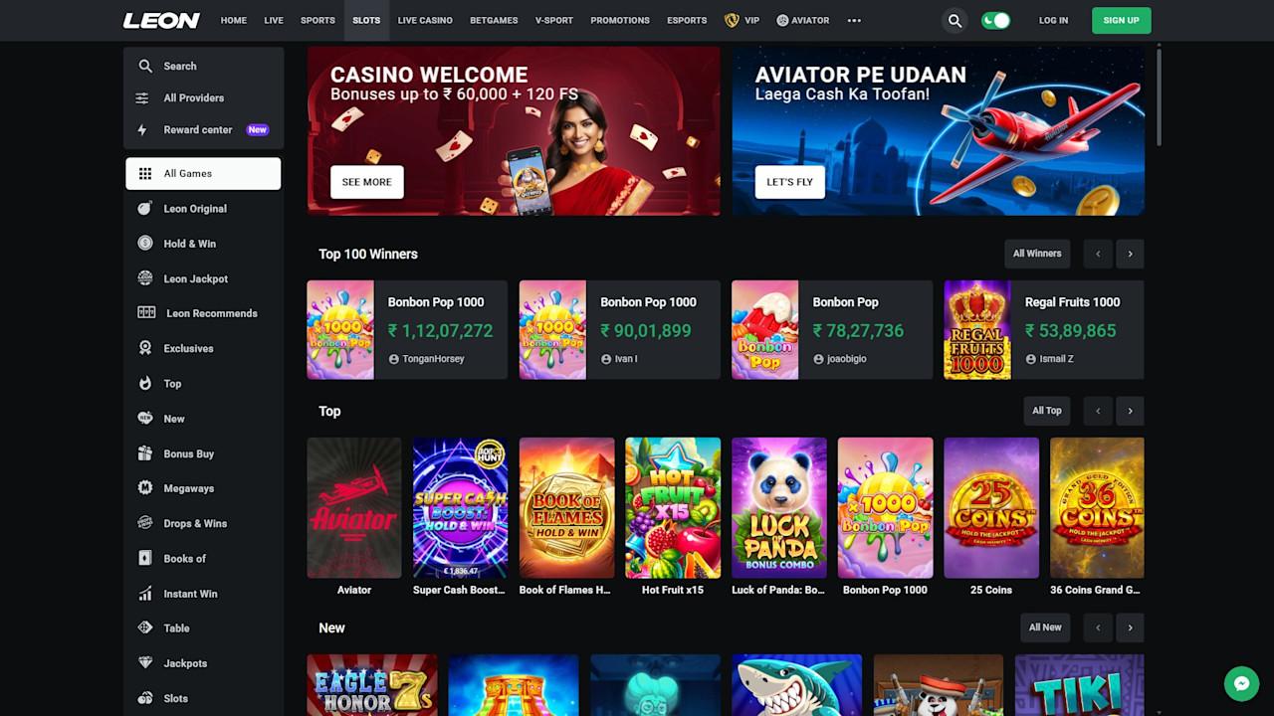Toggle the green theme switch in header

tap(995, 20)
